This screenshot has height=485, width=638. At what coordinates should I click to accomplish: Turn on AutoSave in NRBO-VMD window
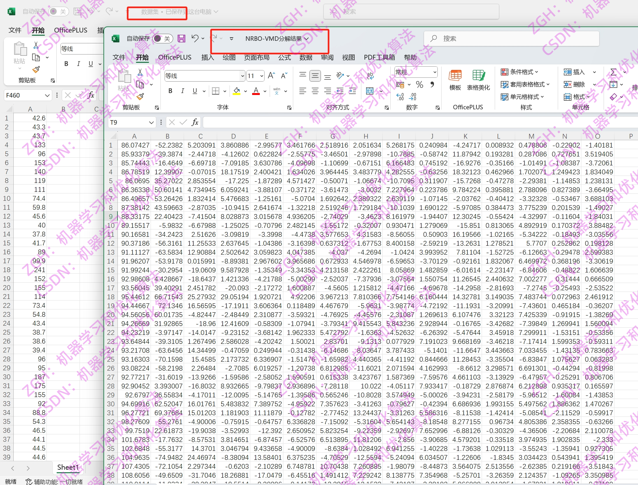point(162,39)
